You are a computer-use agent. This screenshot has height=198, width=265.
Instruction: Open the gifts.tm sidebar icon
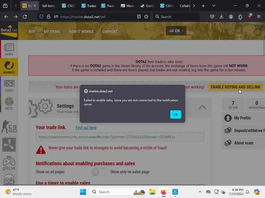click(9, 163)
